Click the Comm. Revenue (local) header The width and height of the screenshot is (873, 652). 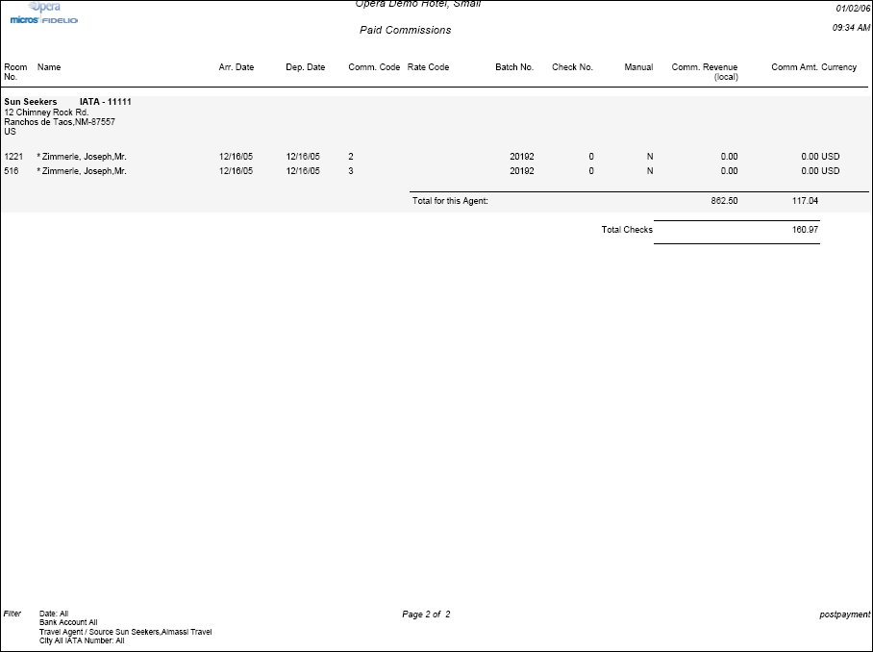[705, 72]
